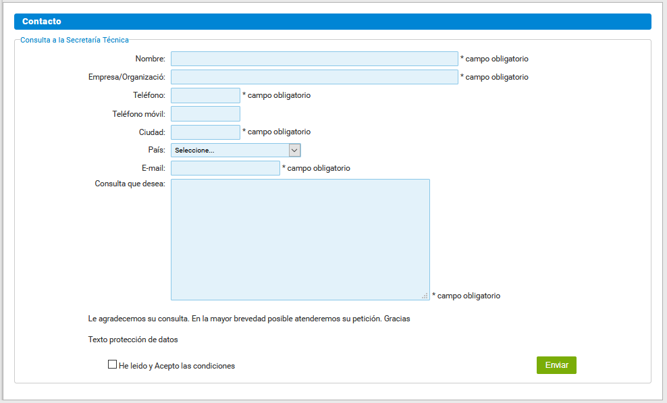Open the País 'Seleccione...' dropdown
667x403 pixels.
pos(230,150)
